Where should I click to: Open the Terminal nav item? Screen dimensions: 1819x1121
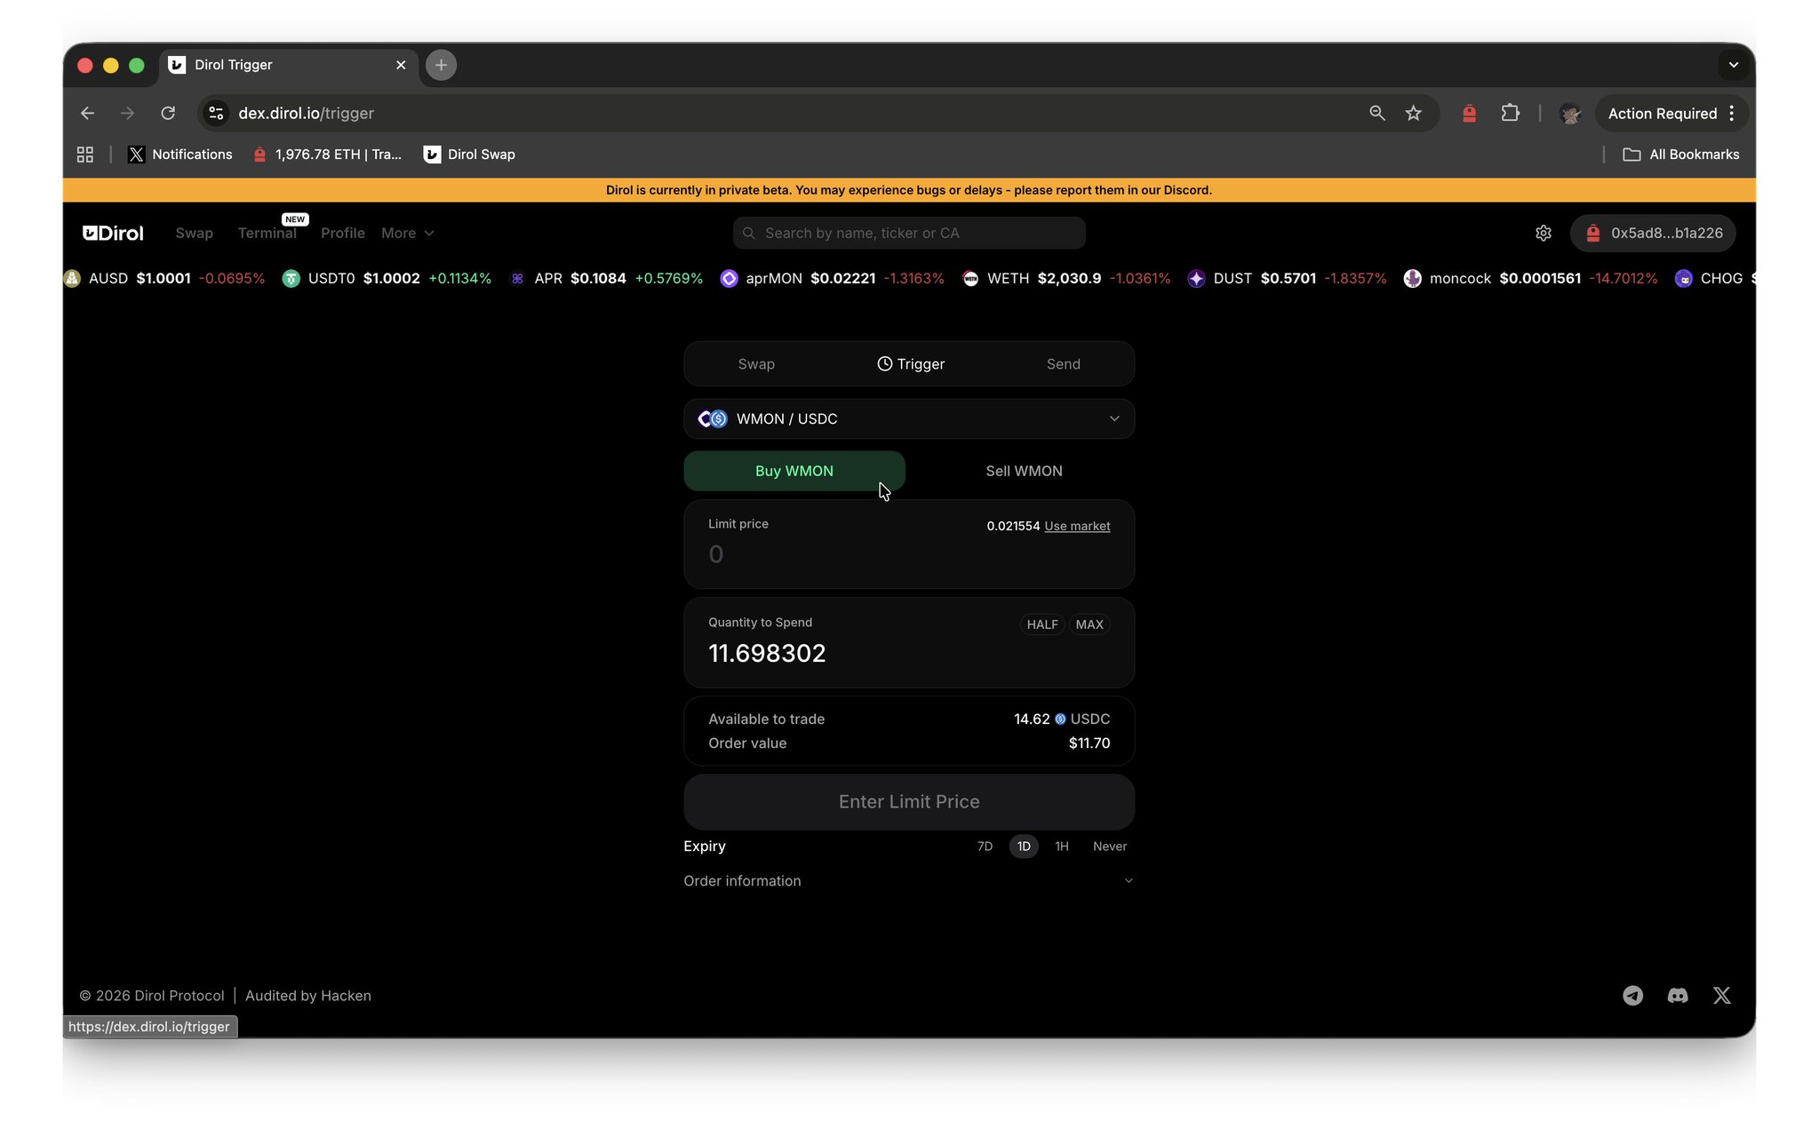pos(267,233)
